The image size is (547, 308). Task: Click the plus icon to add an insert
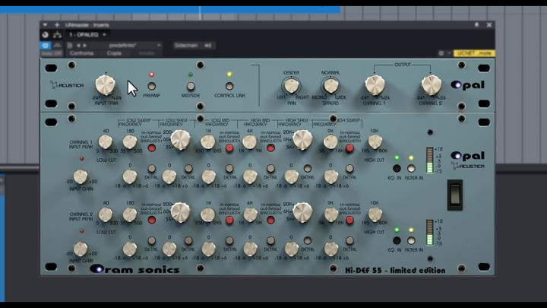coord(57,25)
